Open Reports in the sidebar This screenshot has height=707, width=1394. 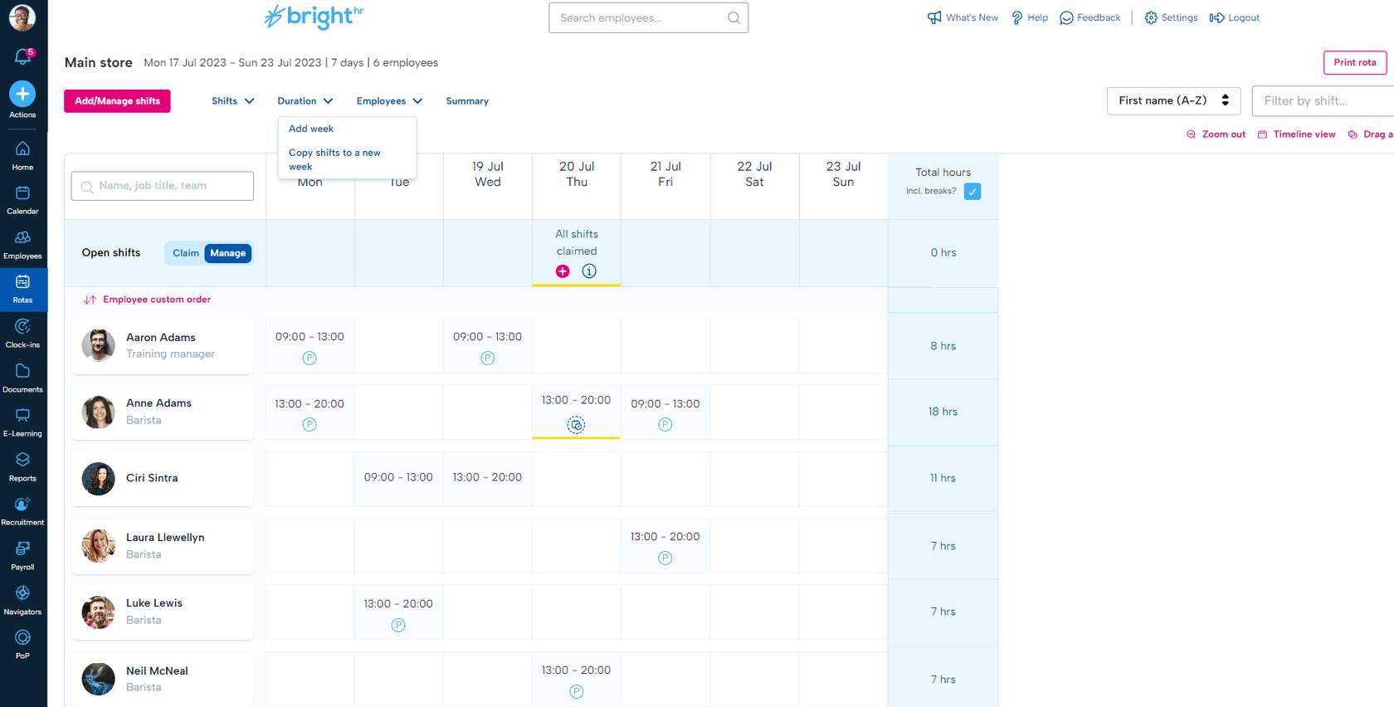[22, 466]
